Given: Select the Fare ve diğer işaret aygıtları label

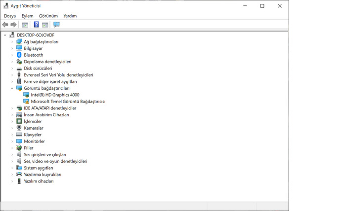Looking at the screenshot, I should click(50, 81).
